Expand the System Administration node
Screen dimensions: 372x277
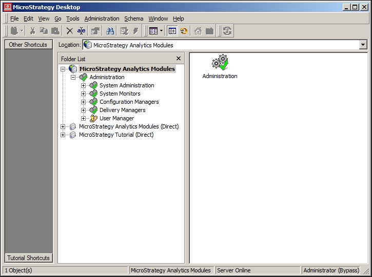tap(83, 85)
